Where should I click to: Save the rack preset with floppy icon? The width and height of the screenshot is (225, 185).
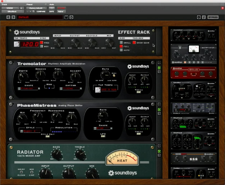coord(66,17)
